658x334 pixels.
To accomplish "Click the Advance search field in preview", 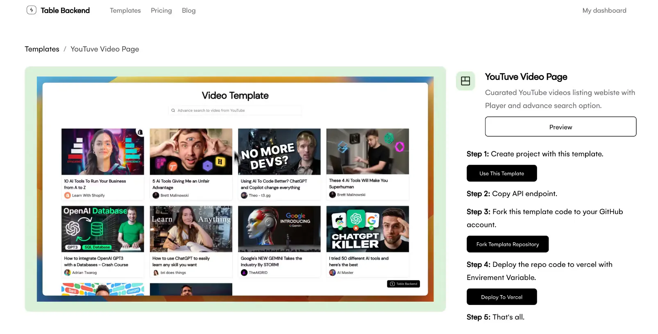I will click(x=235, y=111).
